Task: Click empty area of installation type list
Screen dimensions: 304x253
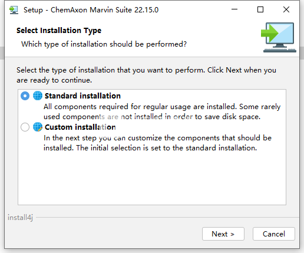Action: pyautogui.click(x=152, y=179)
